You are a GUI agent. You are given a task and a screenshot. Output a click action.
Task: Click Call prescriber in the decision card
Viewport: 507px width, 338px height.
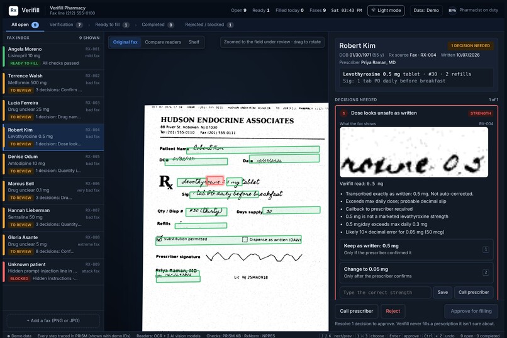coord(474,293)
